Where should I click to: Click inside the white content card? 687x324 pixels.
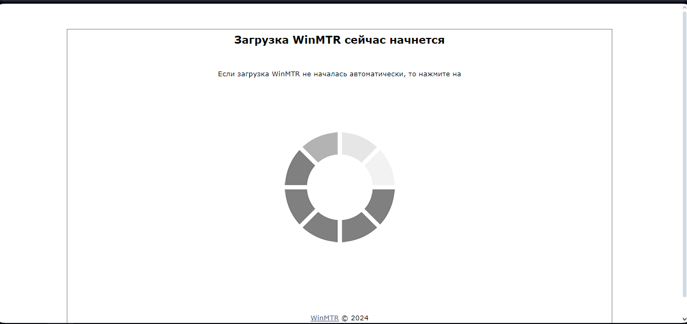[158, 158]
